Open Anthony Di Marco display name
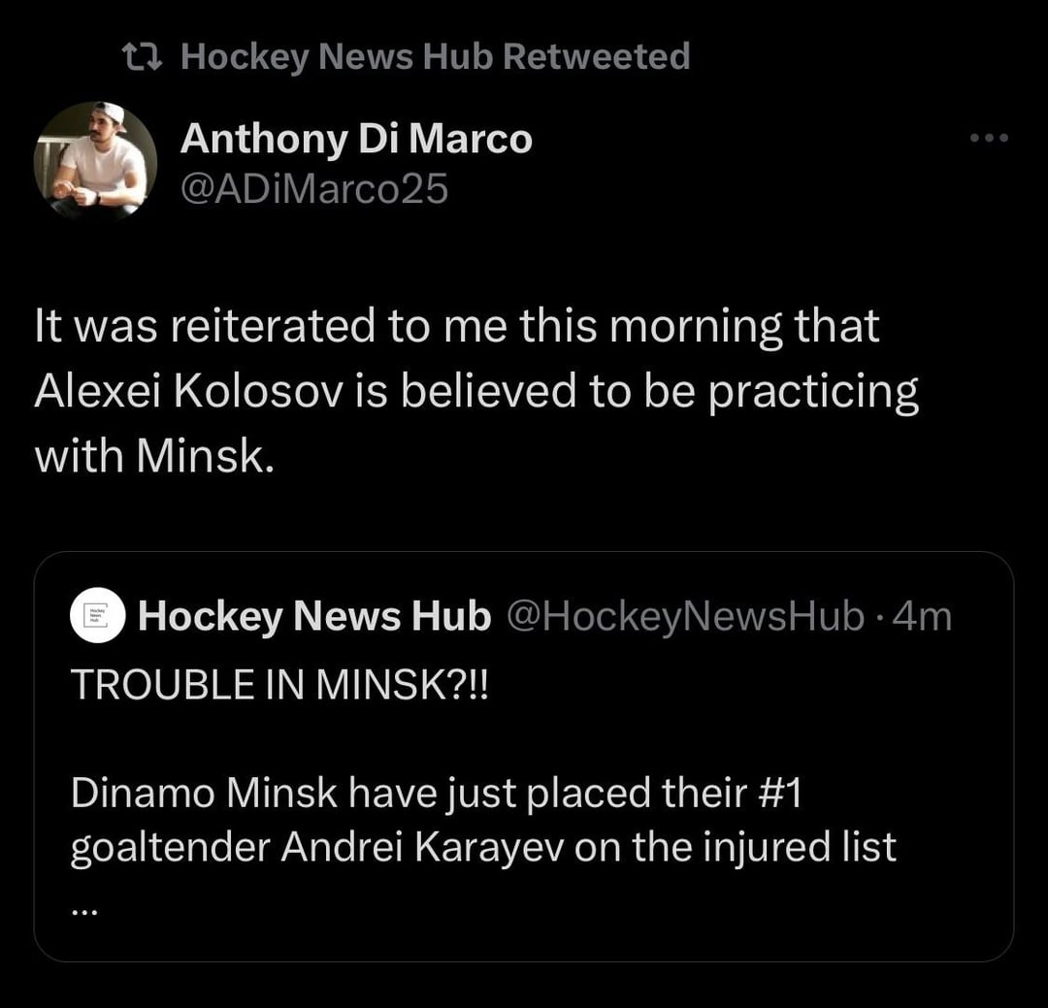The width and height of the screenshot is (1048, 1008). 356,140
